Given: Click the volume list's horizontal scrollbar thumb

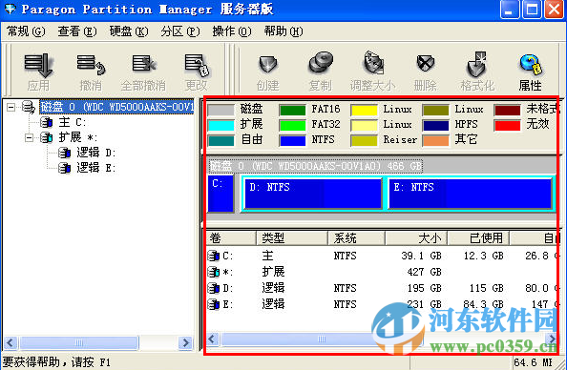Looking at the screenshot, I should [322, 339].
